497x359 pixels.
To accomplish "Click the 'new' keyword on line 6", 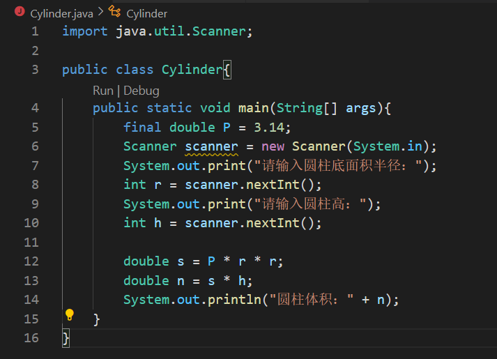I will point(273,146).
